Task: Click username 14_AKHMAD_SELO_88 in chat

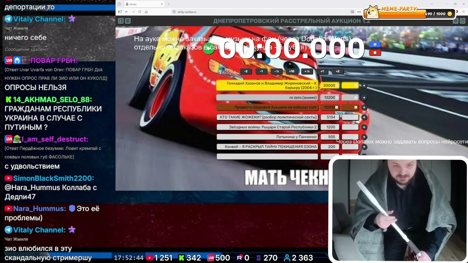Action: pos(52,99)
